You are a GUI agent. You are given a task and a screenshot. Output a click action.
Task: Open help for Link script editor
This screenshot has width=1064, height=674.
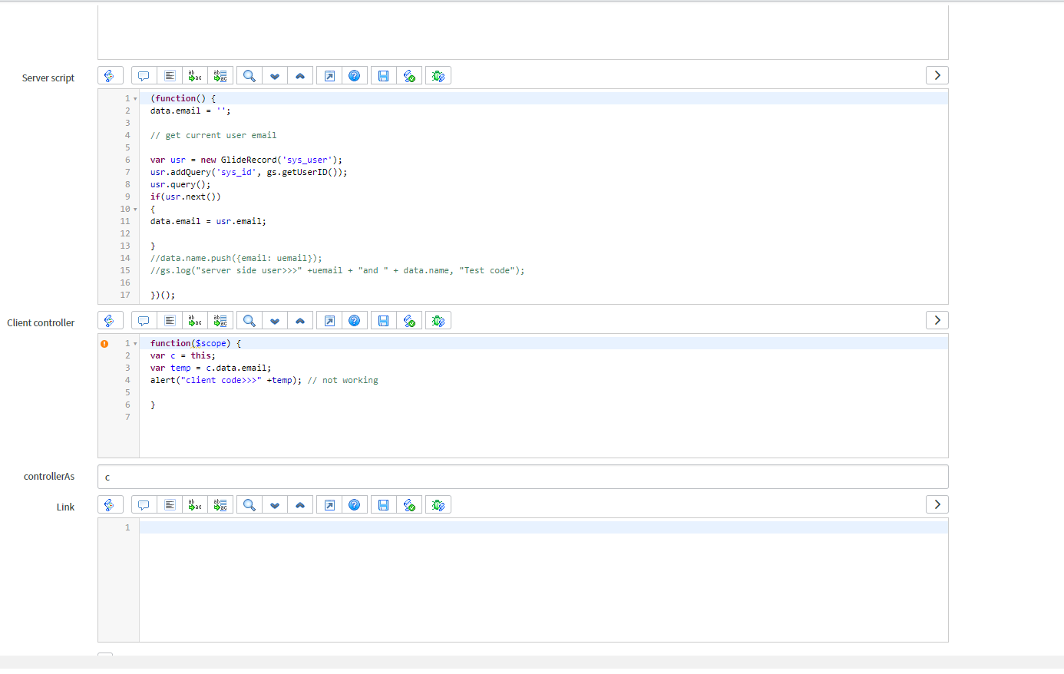click(x=355, y=505)
